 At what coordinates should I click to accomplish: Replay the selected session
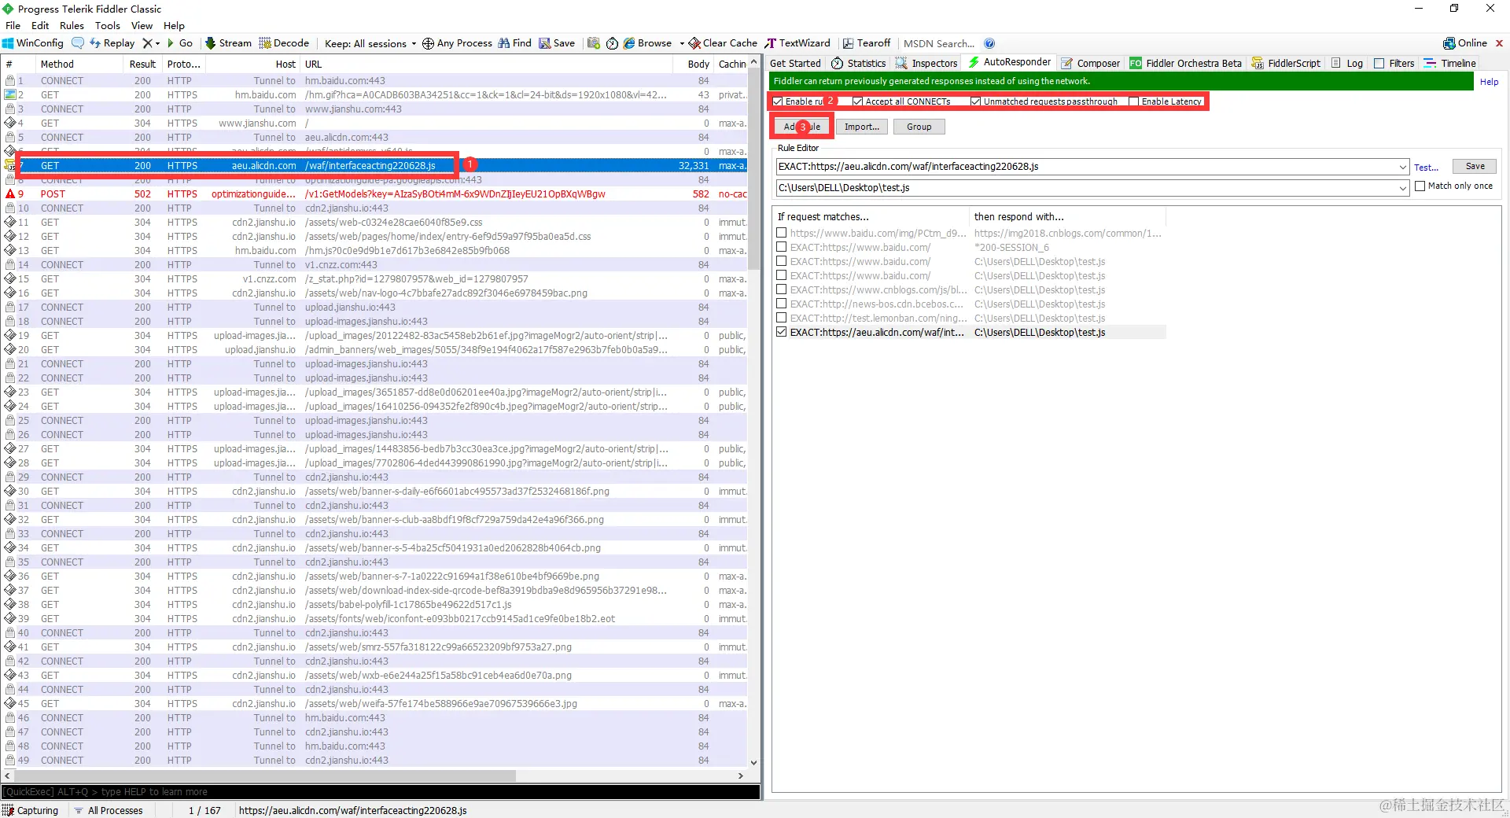coord(112,43)
